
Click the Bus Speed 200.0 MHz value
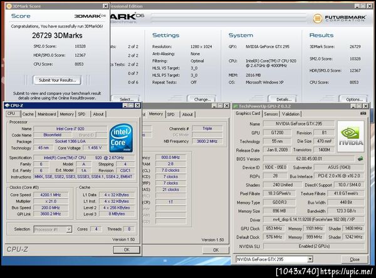click(x=51, y=208)
